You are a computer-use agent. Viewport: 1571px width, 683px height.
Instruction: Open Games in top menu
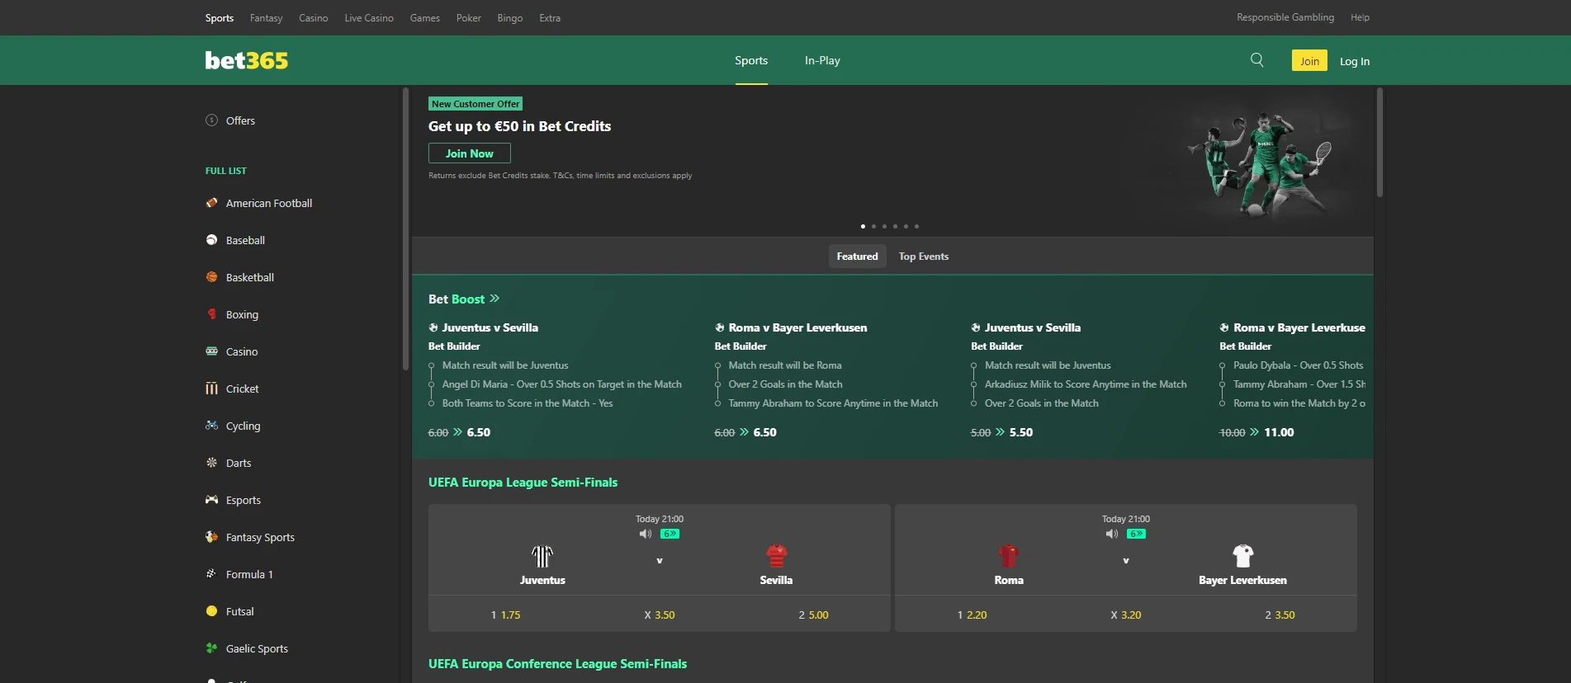tap(424, 17)
